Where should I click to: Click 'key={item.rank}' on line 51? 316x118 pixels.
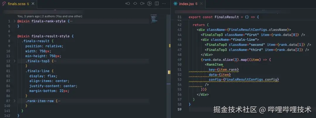coord(224,69)
